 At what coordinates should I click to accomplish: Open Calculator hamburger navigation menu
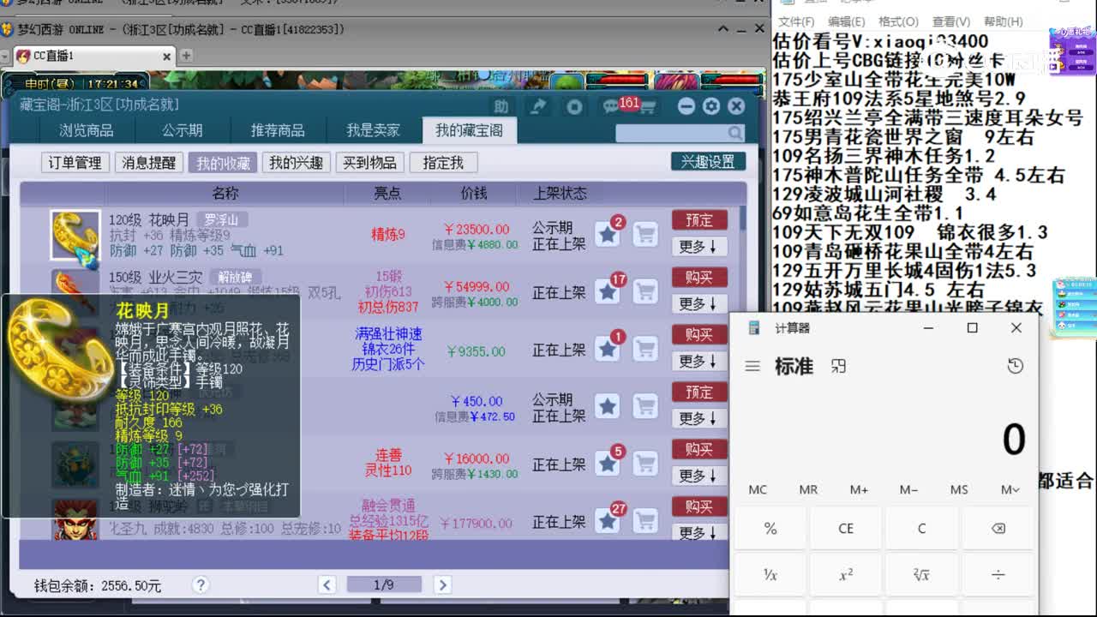coord(752,367)
